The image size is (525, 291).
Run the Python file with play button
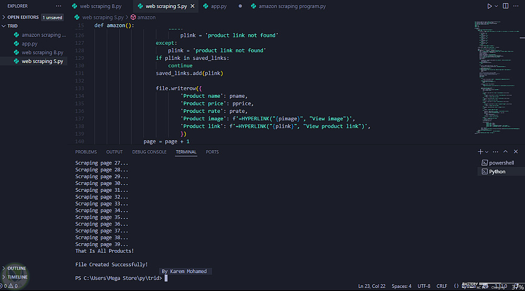coord(489,6)
